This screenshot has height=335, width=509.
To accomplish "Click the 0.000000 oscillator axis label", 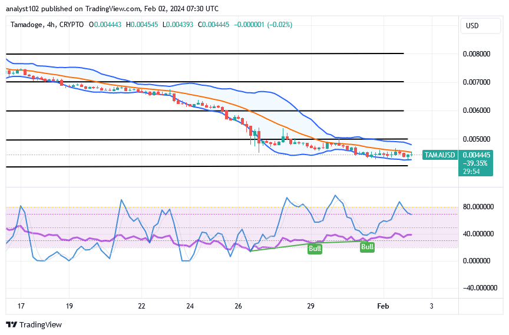I will 476,261.
